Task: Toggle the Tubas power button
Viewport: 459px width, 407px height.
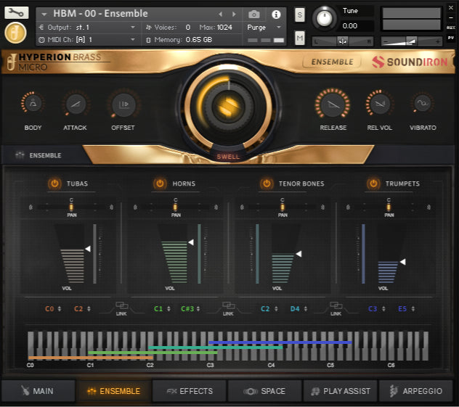Action: 54,184
